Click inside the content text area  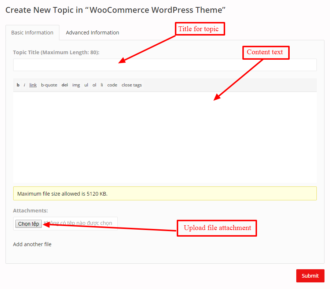point(165,137)
